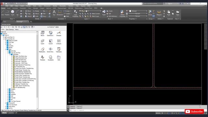This screenshot has height=117, width=208.
Task: Expand the Layers panel dropdown
Action: tap(87, 19)
